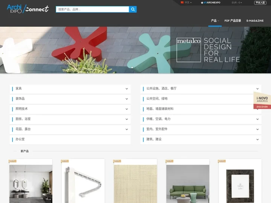Image resolution: width=271 pixels, height=203 pixels.
Task: Click the blue search magnifier button
Action: point(133,9)
